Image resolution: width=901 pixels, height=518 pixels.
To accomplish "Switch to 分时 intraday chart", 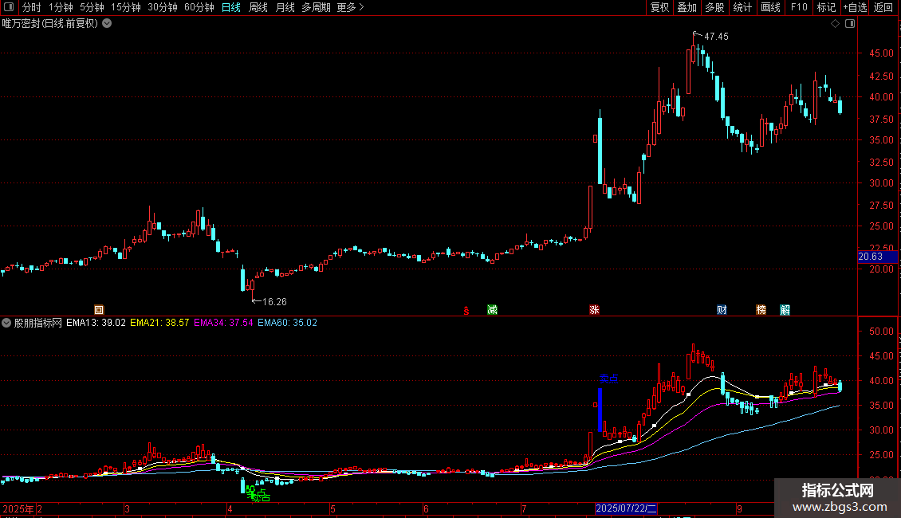I will 32,7.
